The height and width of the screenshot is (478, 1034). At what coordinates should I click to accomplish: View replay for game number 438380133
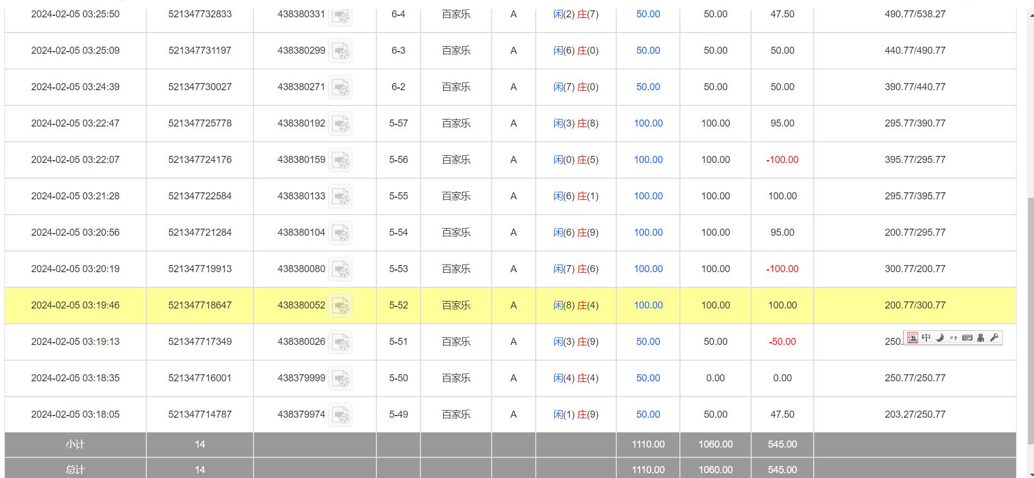(340, 197)
